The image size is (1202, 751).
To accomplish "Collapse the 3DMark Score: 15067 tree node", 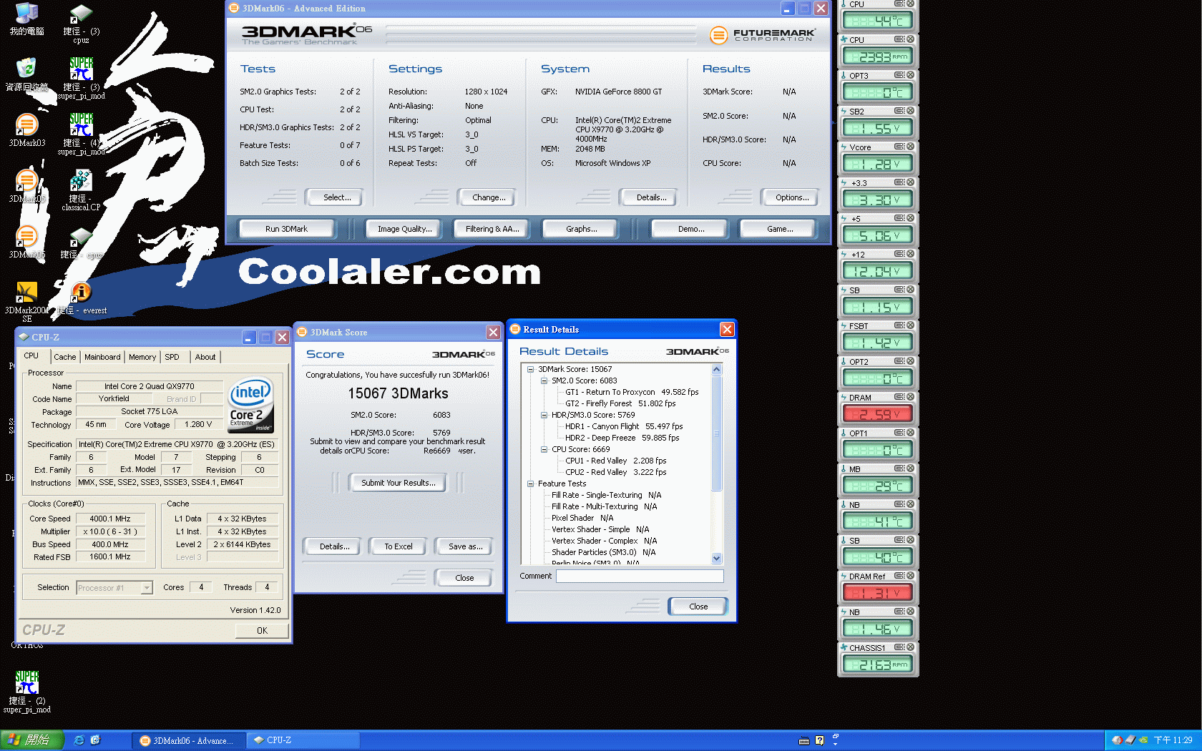I will click(x=531, y=370).
